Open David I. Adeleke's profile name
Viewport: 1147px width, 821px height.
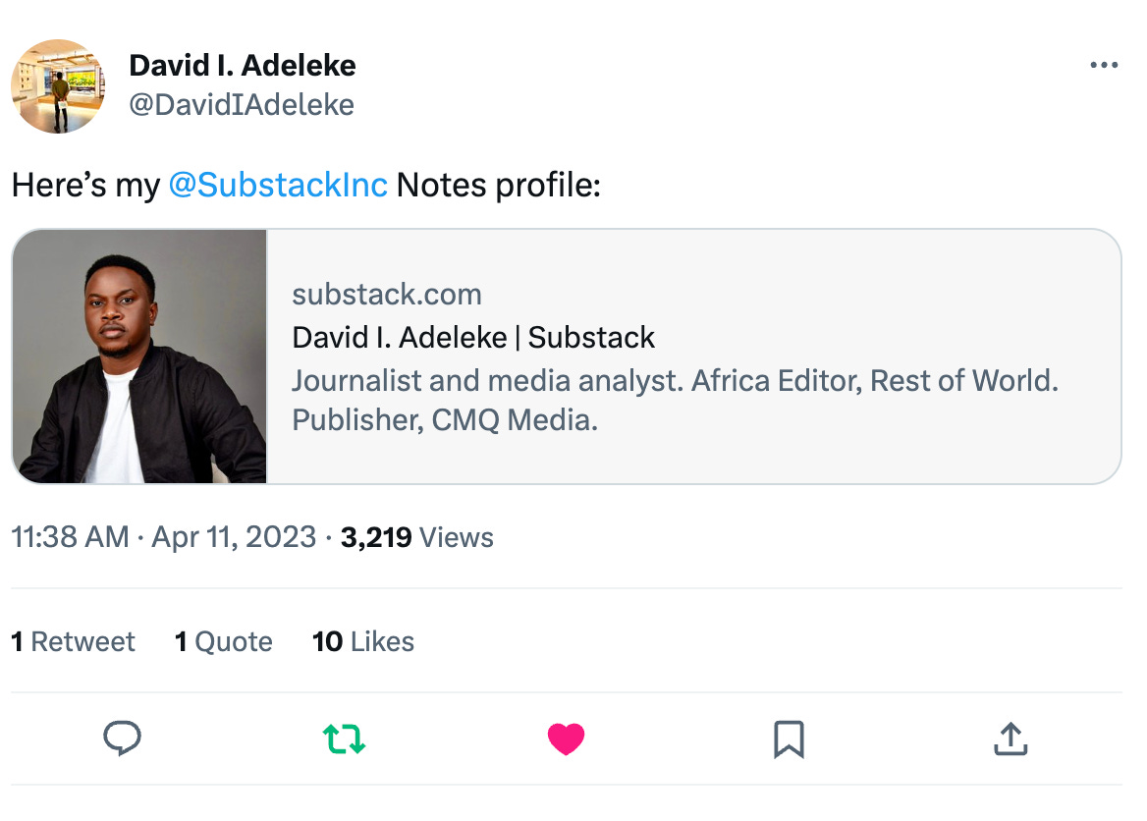(x=243, y=65)
